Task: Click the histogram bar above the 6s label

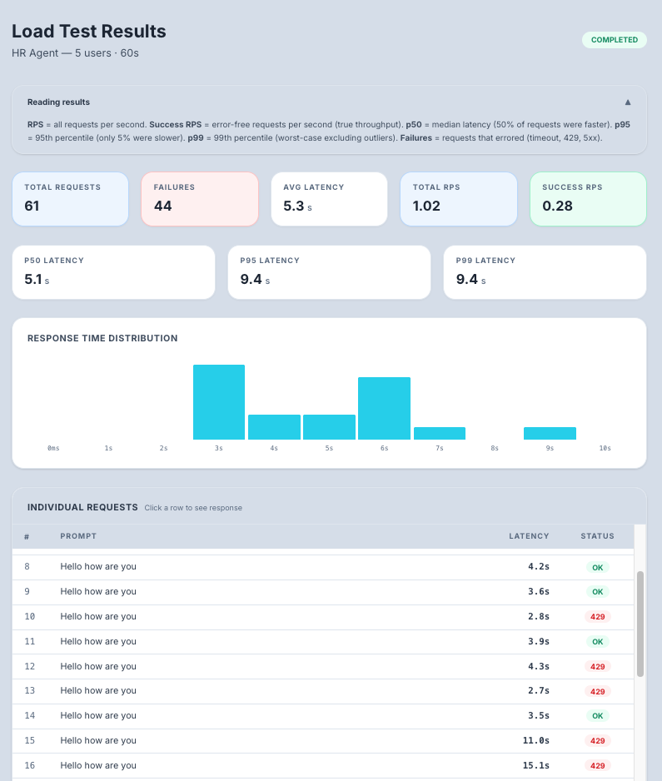Action: (x=384, y=408)
